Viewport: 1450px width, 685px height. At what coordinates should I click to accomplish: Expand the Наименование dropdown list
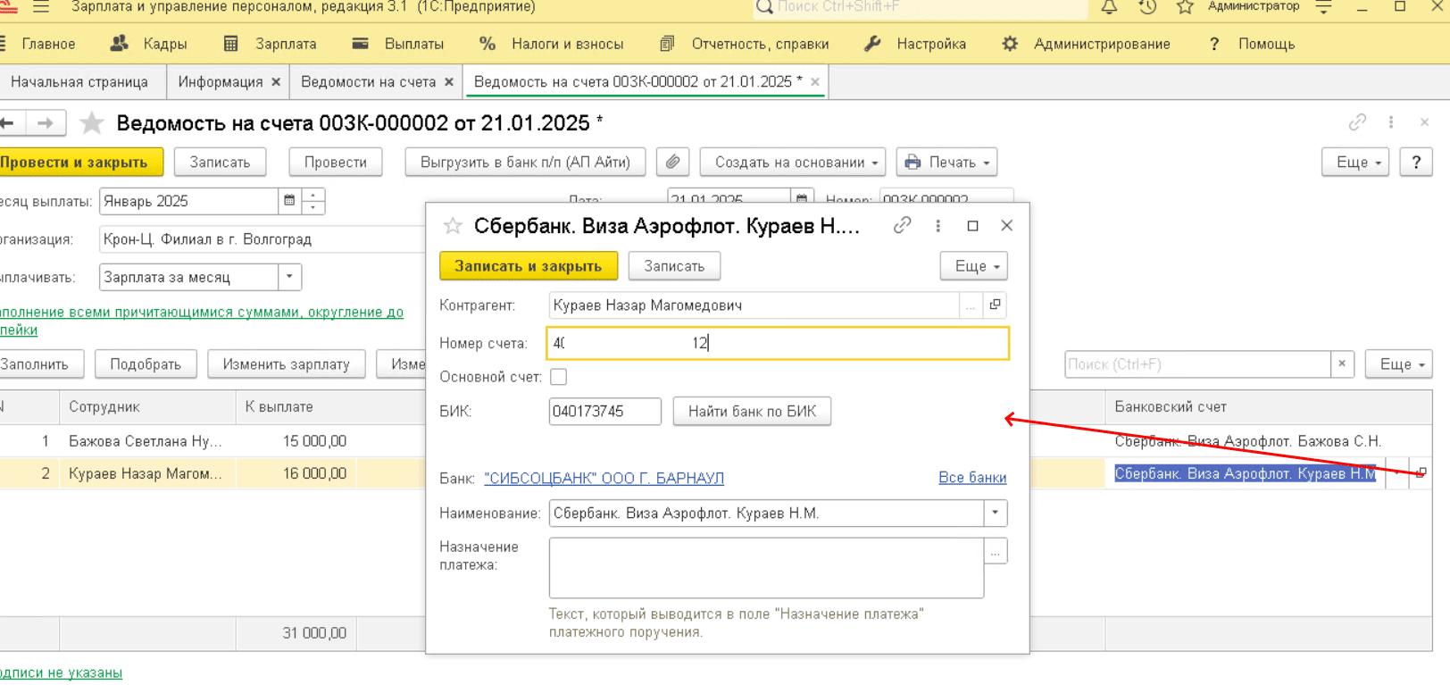(x=995, y=514)
